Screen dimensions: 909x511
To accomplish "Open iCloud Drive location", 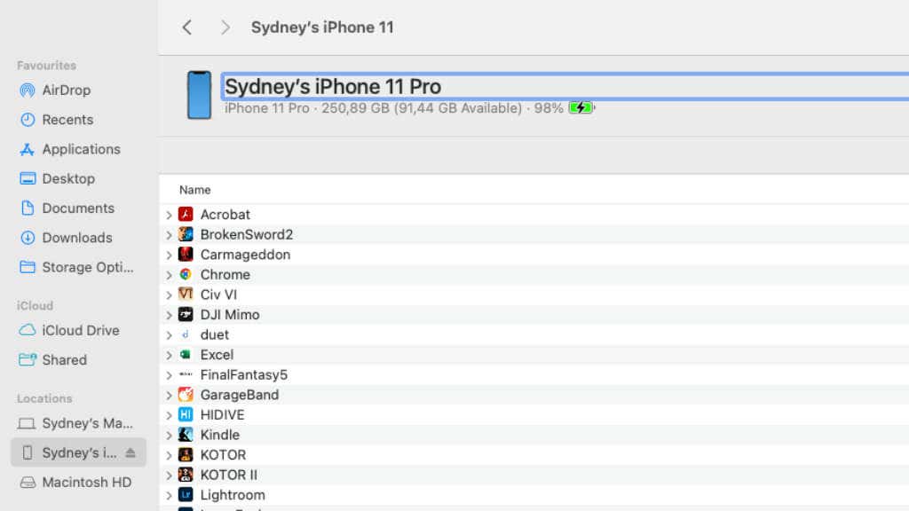I will [81, 330].
